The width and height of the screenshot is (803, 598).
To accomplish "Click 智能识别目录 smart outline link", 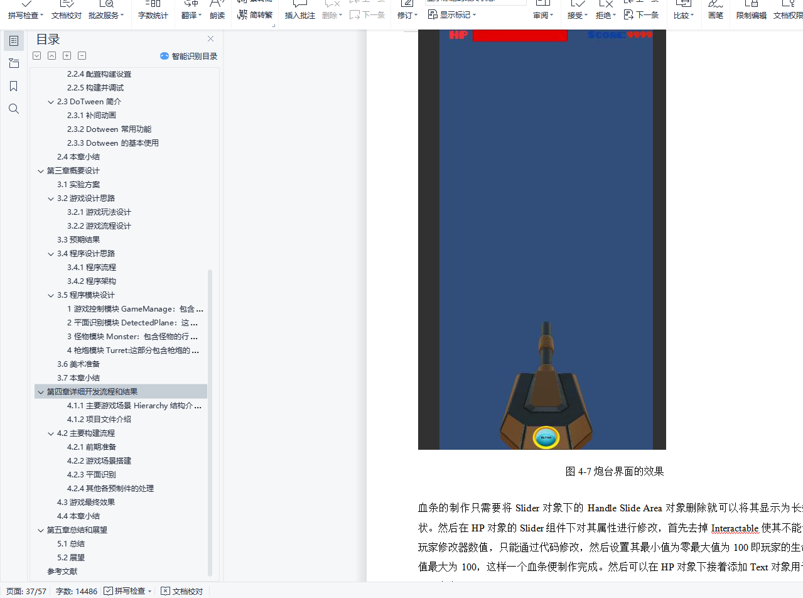I will (189, 56).
